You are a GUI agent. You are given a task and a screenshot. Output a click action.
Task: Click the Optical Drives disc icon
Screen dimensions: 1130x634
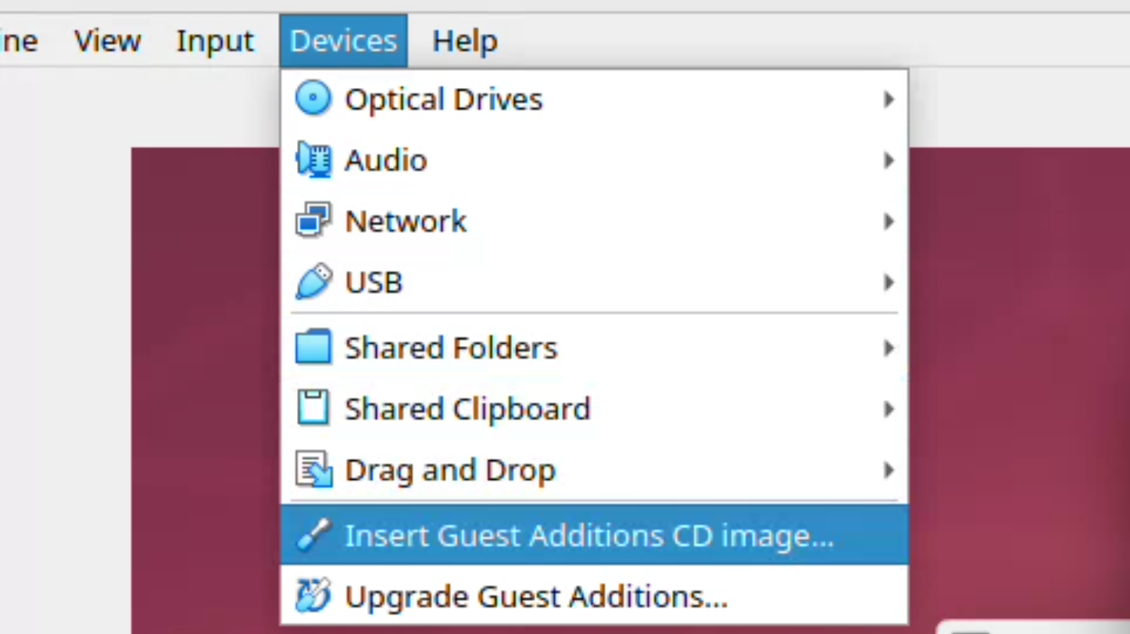(x=314, y=99)
